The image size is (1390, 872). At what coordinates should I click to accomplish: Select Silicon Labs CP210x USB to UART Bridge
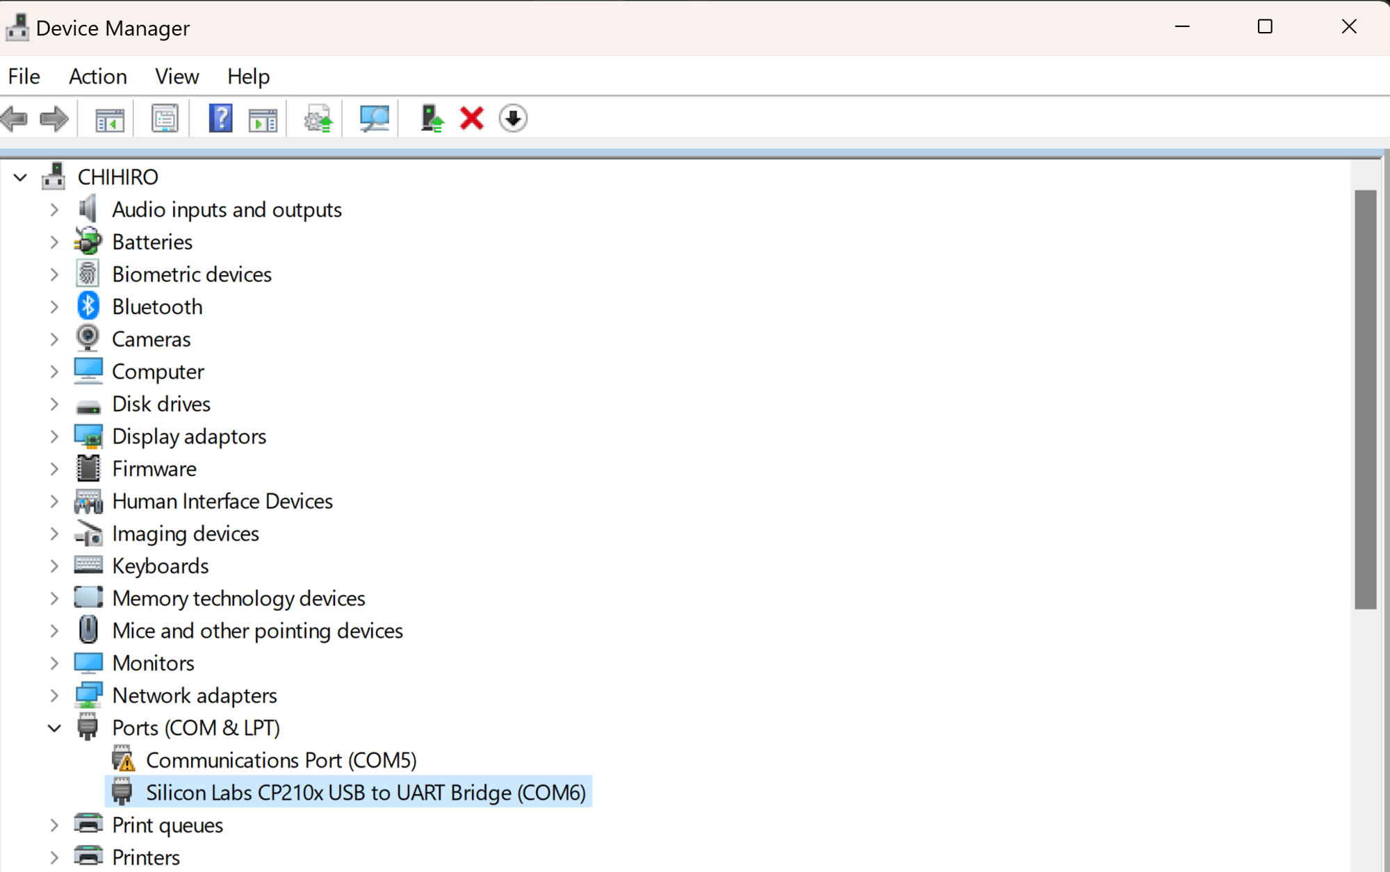(x=366, y=793)
